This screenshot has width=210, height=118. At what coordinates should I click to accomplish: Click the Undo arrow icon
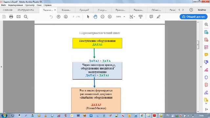click(x=51, y=17)
